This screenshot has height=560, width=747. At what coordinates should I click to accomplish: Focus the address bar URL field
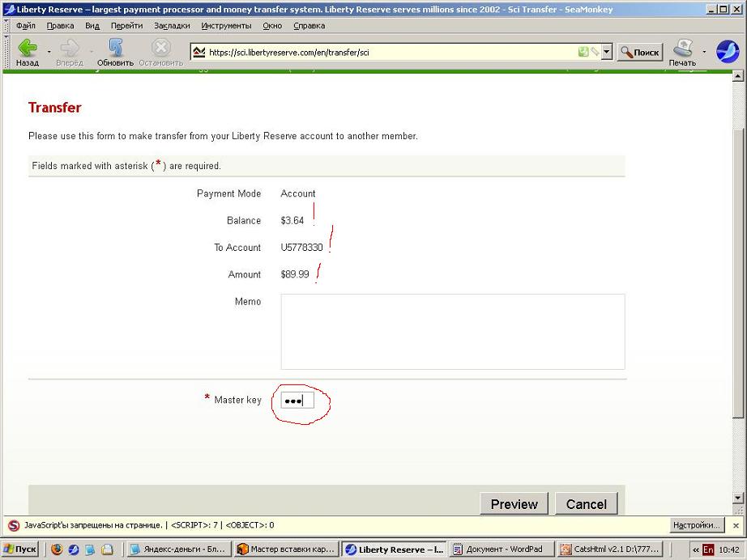[391, 53]
